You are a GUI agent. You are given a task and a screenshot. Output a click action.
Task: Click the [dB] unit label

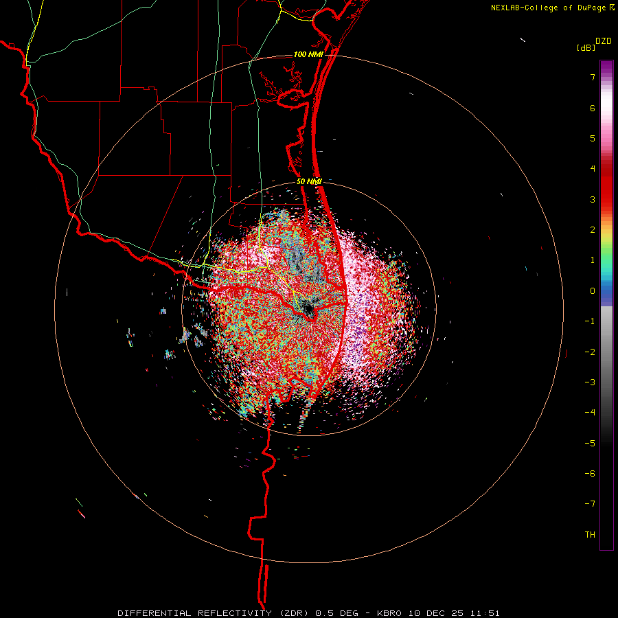(x=586, y=48)
